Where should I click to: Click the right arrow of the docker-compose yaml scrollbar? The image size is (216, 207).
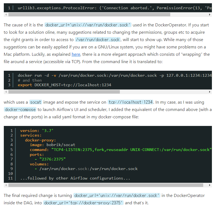[x=209, y=185]
